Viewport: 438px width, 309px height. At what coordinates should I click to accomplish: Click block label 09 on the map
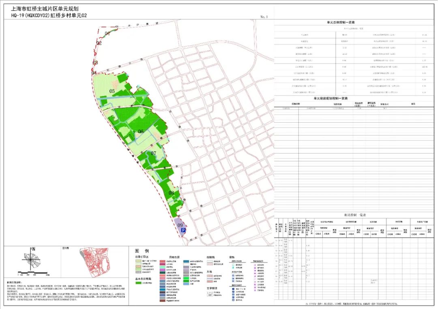tap(180, 225)
